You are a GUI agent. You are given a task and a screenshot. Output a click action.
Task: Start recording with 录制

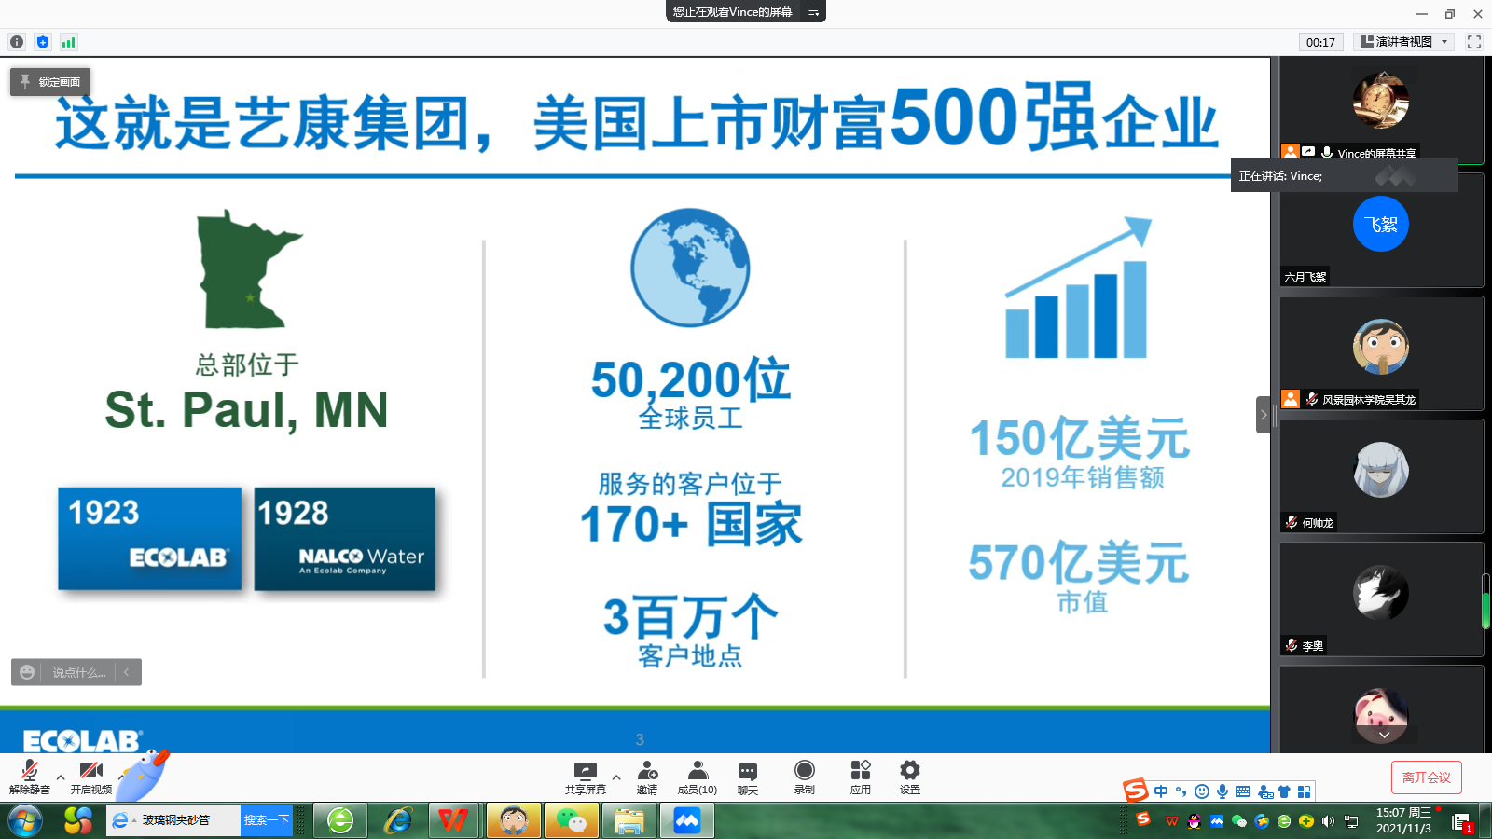[x=805, y=777]
